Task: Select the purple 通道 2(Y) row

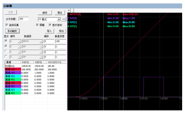Action: pos(13,86)
